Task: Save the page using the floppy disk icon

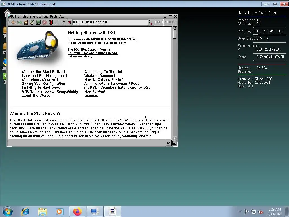Action: click(38, 22)
